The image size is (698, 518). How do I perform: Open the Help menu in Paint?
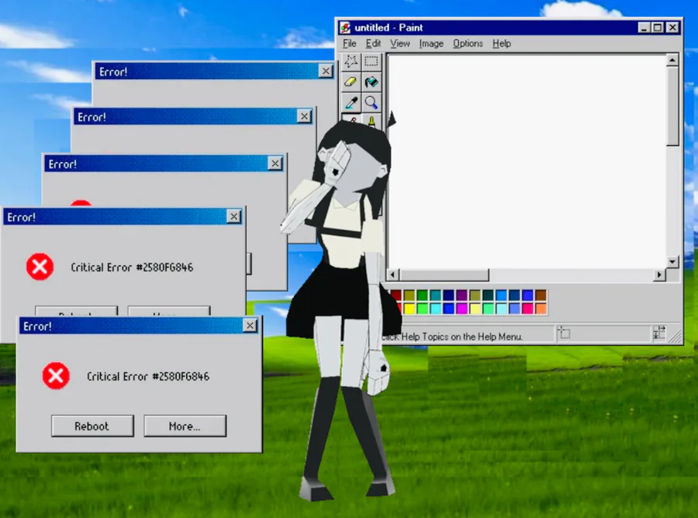point(501,43)
